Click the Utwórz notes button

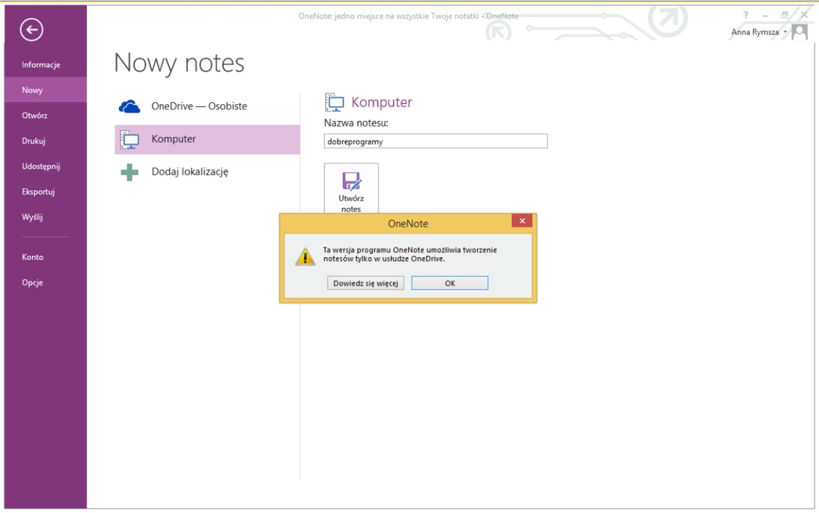(x=351, y=190)
